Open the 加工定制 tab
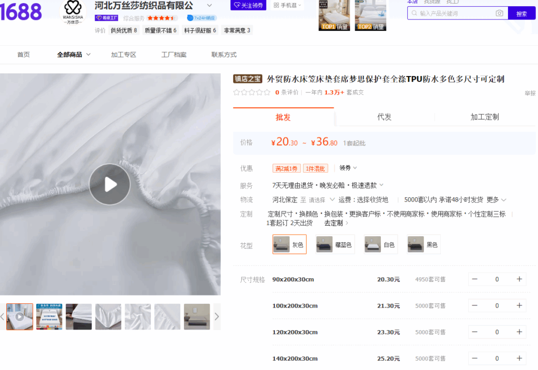Image resolution: width=538 pixels, height=370 pixels. [484, 117]
